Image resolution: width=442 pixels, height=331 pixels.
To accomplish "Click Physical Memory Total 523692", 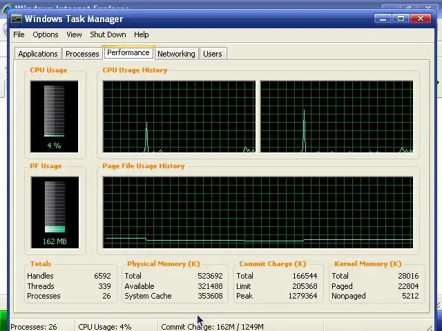I will (210, 276).
